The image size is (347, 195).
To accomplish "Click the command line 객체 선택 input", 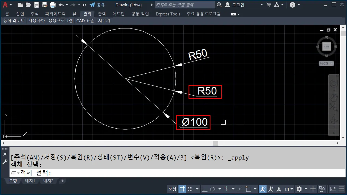I will click(x=177, y=173).
